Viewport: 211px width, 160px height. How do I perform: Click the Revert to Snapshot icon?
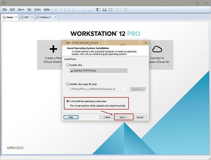pos(84,10)
